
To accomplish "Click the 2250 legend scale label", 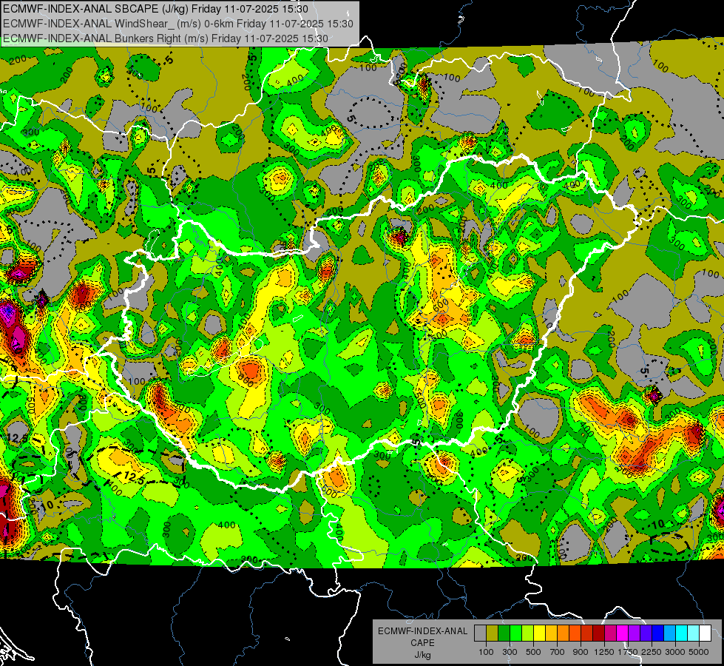I will tap(652, 652).
